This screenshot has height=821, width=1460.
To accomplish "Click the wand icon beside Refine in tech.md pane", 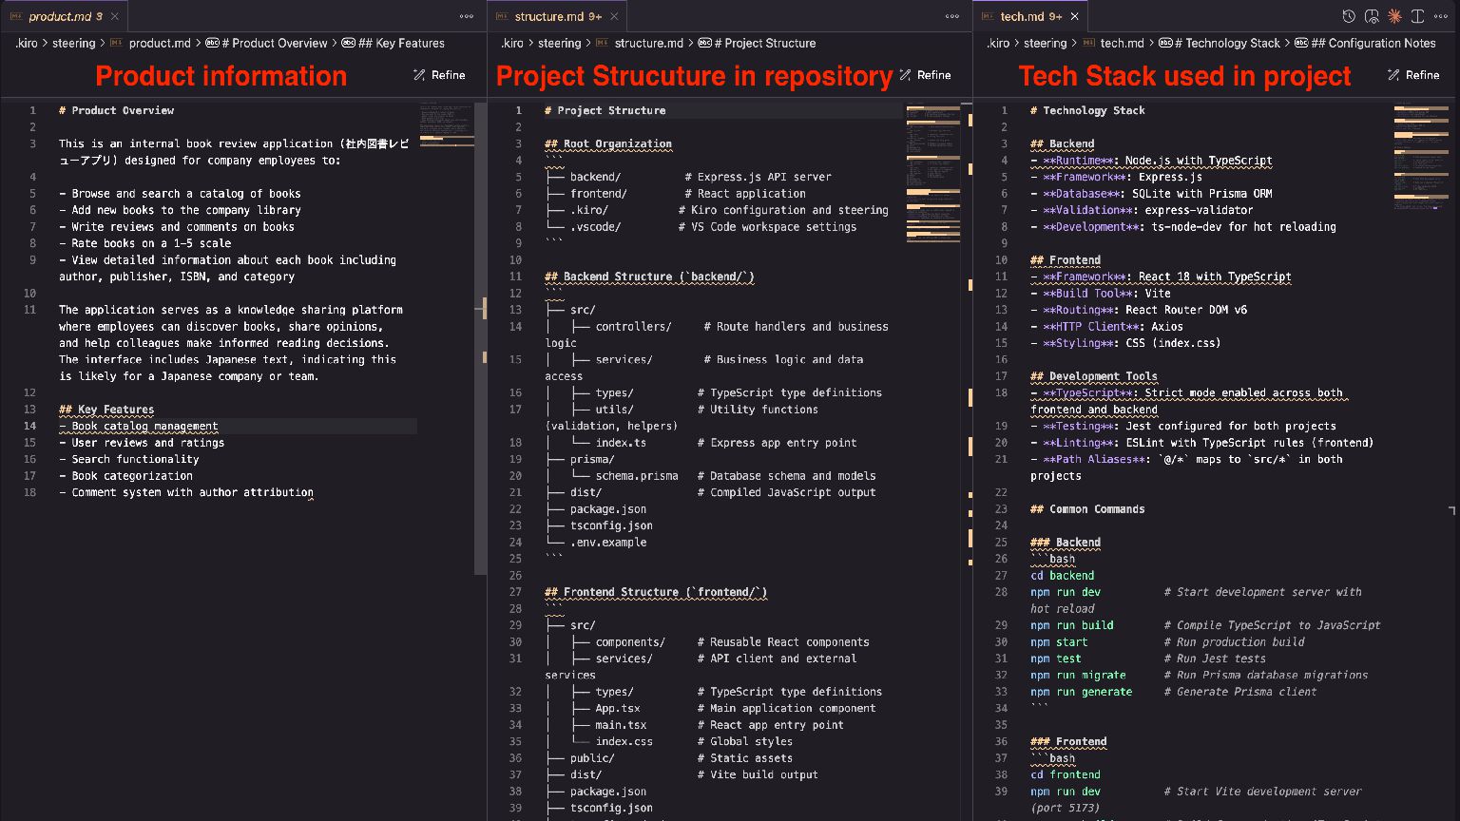I will (x=1393, y=75).
